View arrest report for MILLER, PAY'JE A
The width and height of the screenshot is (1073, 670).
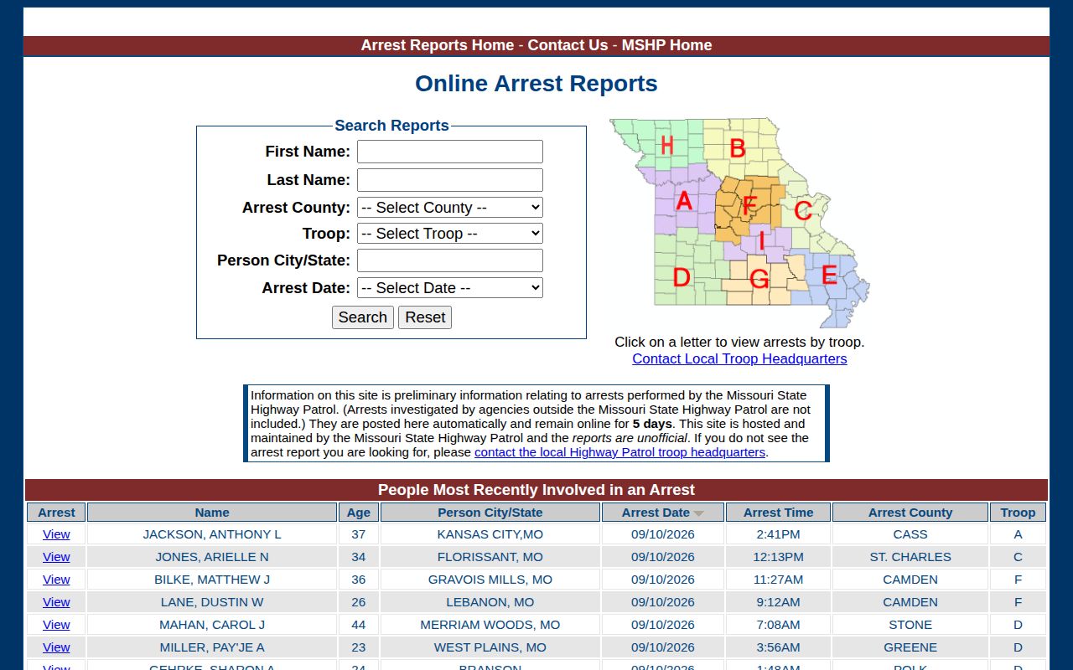pyautogui.click(x=56, y=647)
